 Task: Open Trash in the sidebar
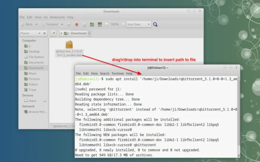(30, 90)
